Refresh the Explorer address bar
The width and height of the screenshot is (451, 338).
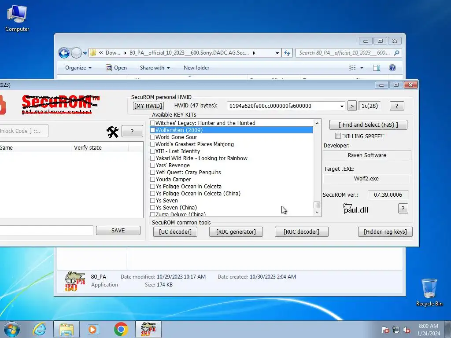(287, 53)
